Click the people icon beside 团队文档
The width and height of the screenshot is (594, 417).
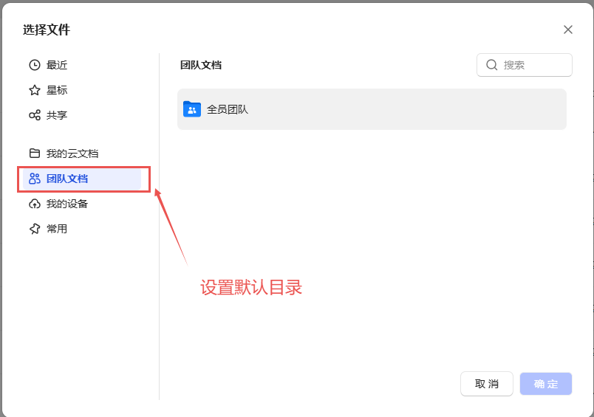[x=35, y=179]
